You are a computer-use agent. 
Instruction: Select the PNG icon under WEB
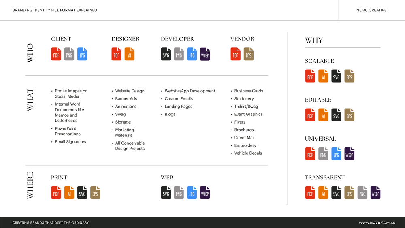click(x=179, y=193)
